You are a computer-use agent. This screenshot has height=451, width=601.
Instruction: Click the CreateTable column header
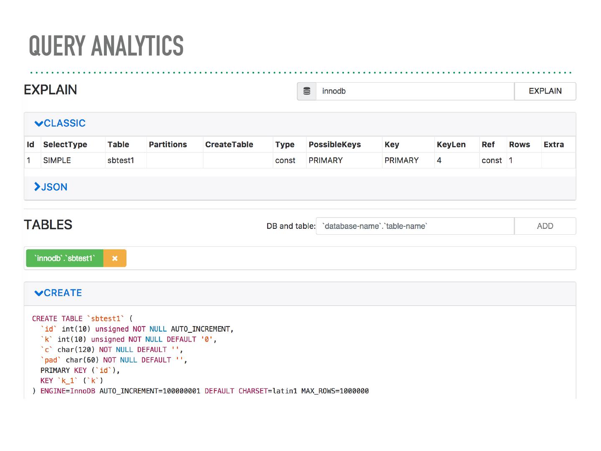point(229,144)
